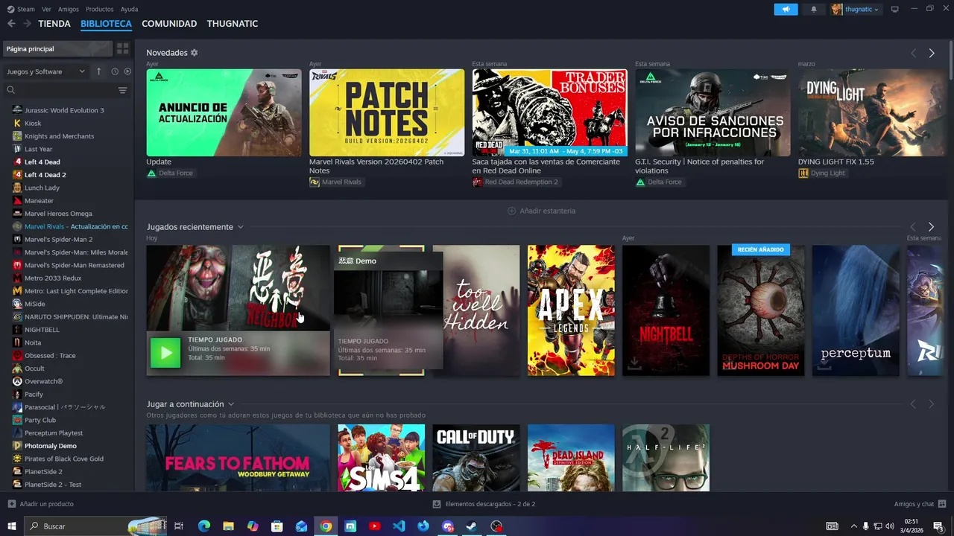Viewport: 954px width, 536px height.
Task: Switch library to grid collections view
Action: pos(123,48)
